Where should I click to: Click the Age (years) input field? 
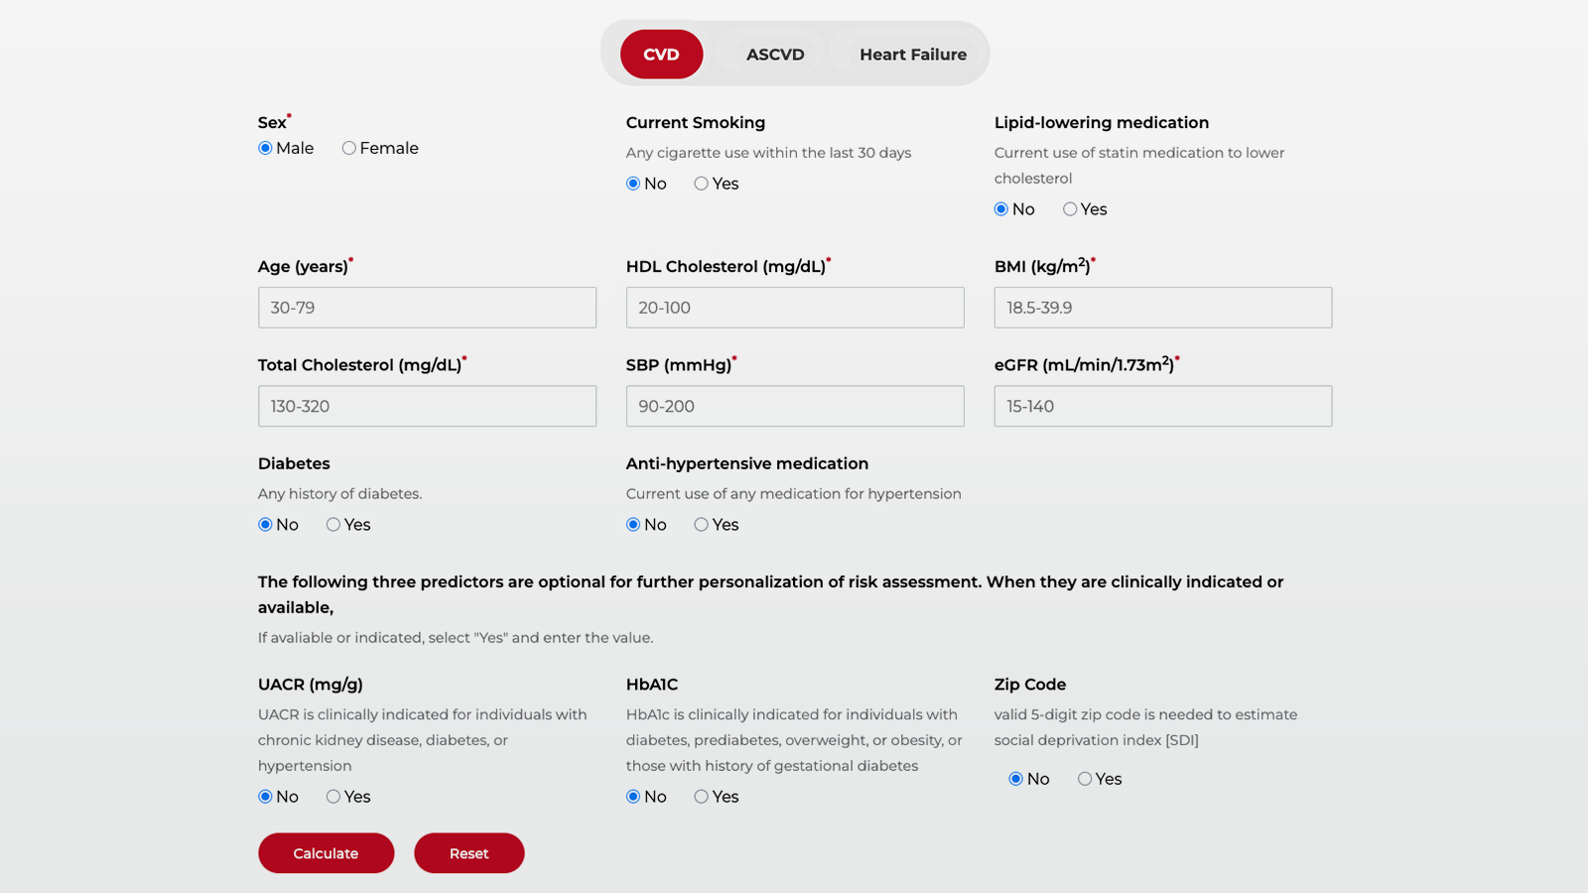[x=427, y=308]
